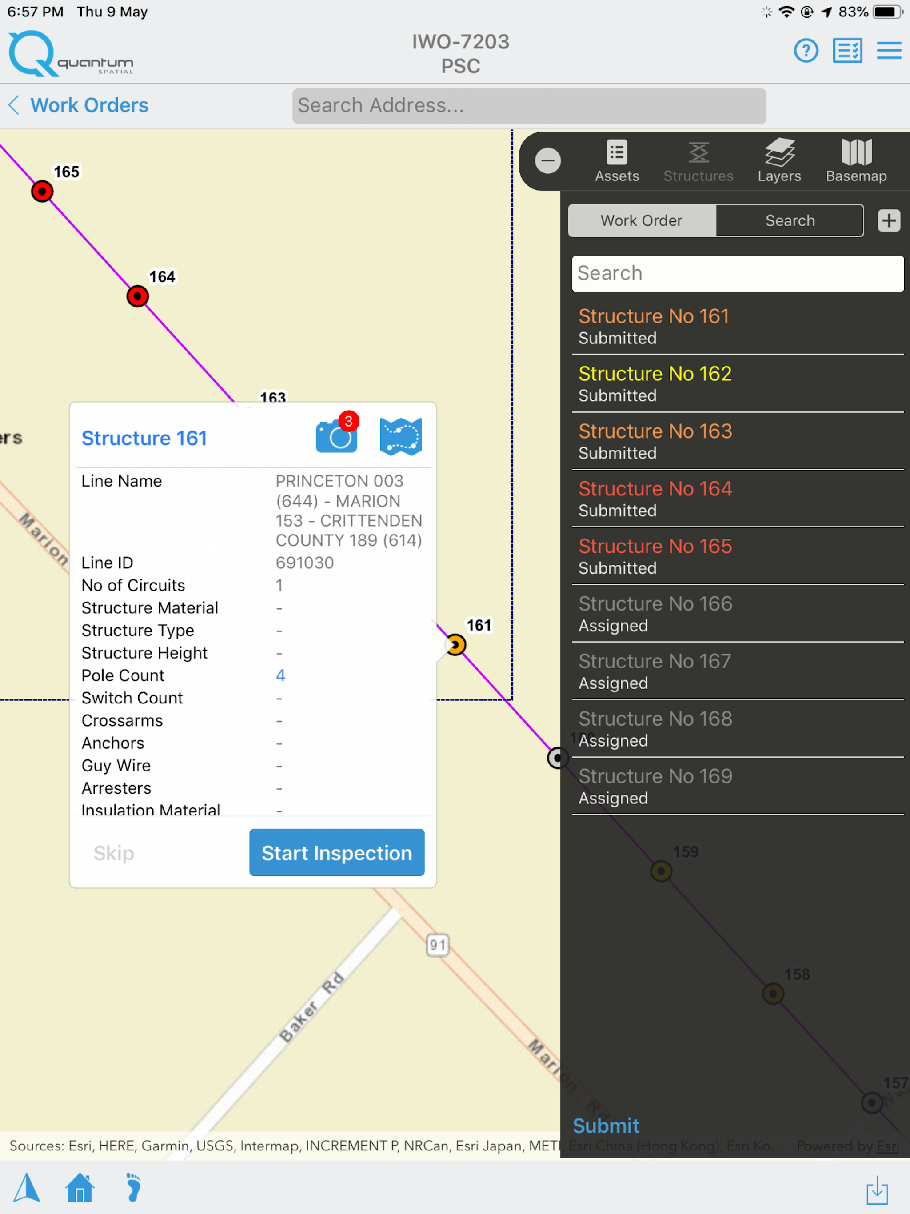Screen dimensions: 910x1214
Task: Tap the Quantum Spatial logo
Action: click(x=71, y=53)
